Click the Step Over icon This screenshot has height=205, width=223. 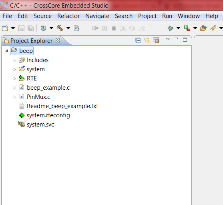132,28
